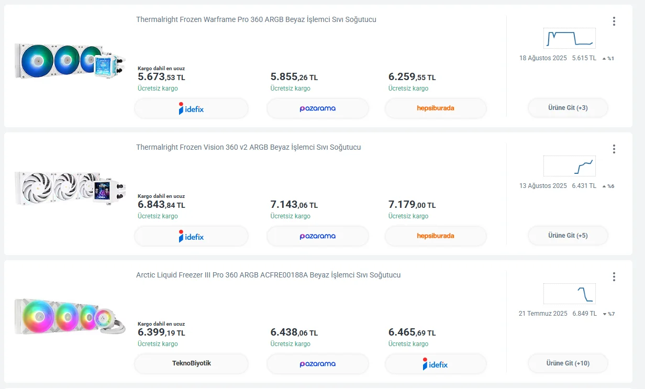
Task: Click the TeknoBiyotik store button
Action: click(191, 363)
